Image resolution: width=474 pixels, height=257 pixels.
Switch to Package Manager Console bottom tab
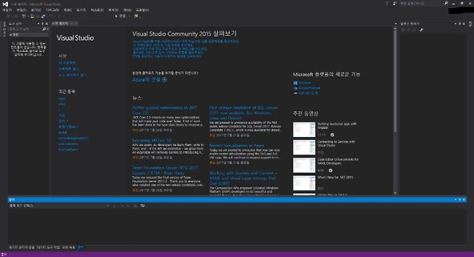(22, 247)
